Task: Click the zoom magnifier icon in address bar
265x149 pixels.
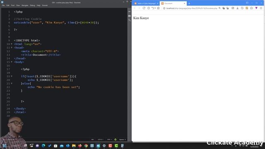Action: pyautogui.click(x=219, y=8)
